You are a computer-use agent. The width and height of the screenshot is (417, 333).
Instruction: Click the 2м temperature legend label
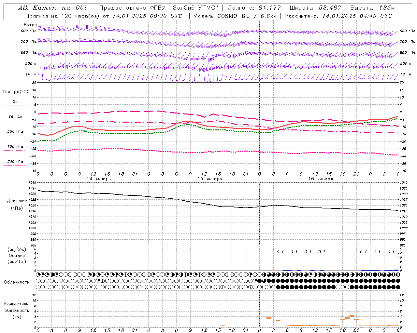click(15, 101)
